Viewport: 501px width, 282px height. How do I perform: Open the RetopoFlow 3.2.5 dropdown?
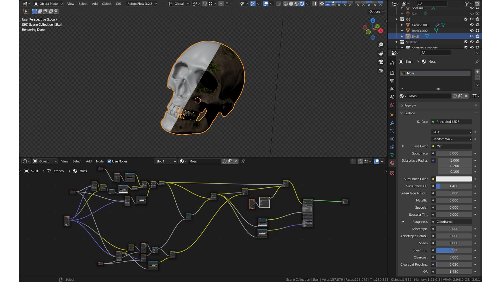(x=142, y=4)
